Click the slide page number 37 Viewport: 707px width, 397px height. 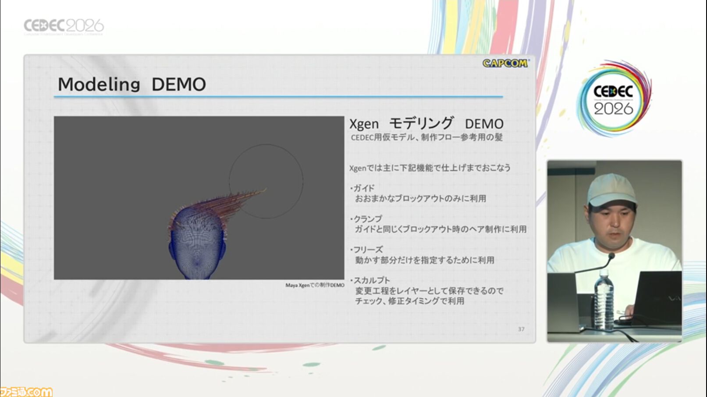(x=521, y=329)
